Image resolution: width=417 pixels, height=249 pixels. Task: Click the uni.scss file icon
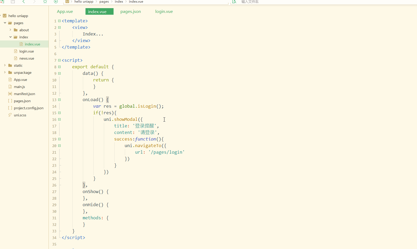[10, 115]
